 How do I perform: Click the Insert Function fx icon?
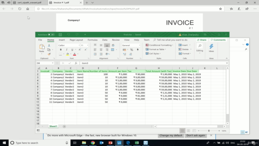click(76, 63)
